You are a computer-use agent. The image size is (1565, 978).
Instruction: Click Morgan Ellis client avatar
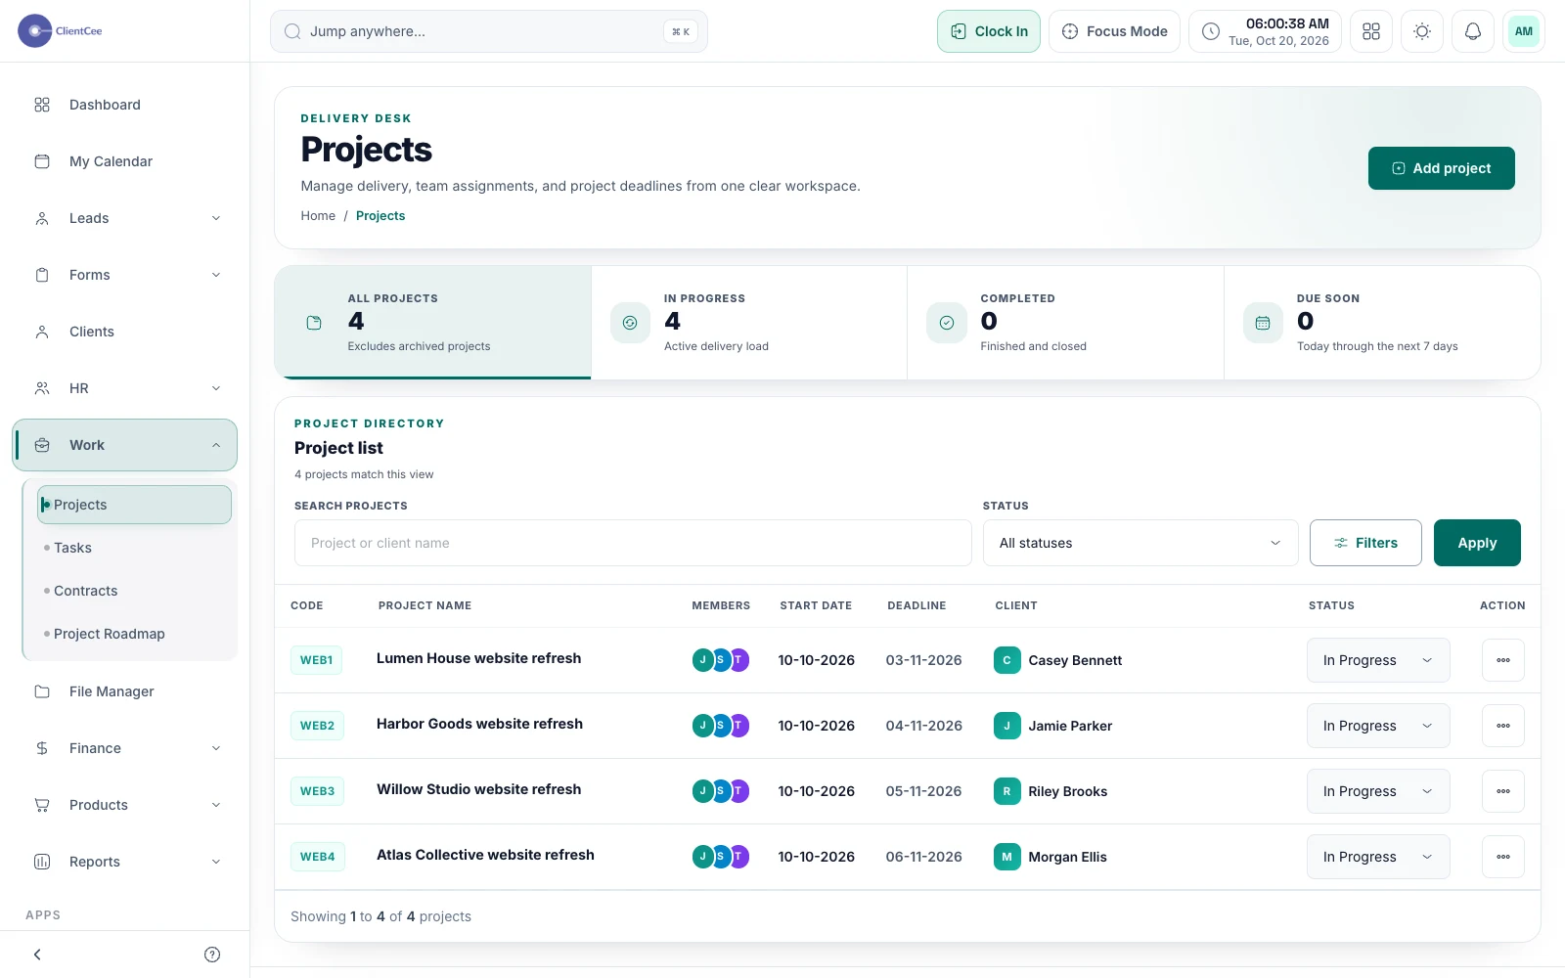pos(1006,857)
